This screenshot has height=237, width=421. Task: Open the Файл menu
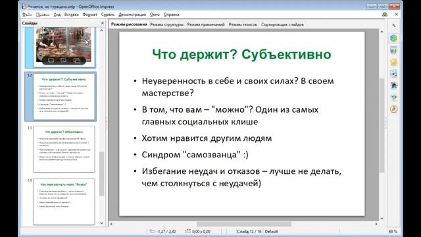pyautogui.click(x=28, y=14)
